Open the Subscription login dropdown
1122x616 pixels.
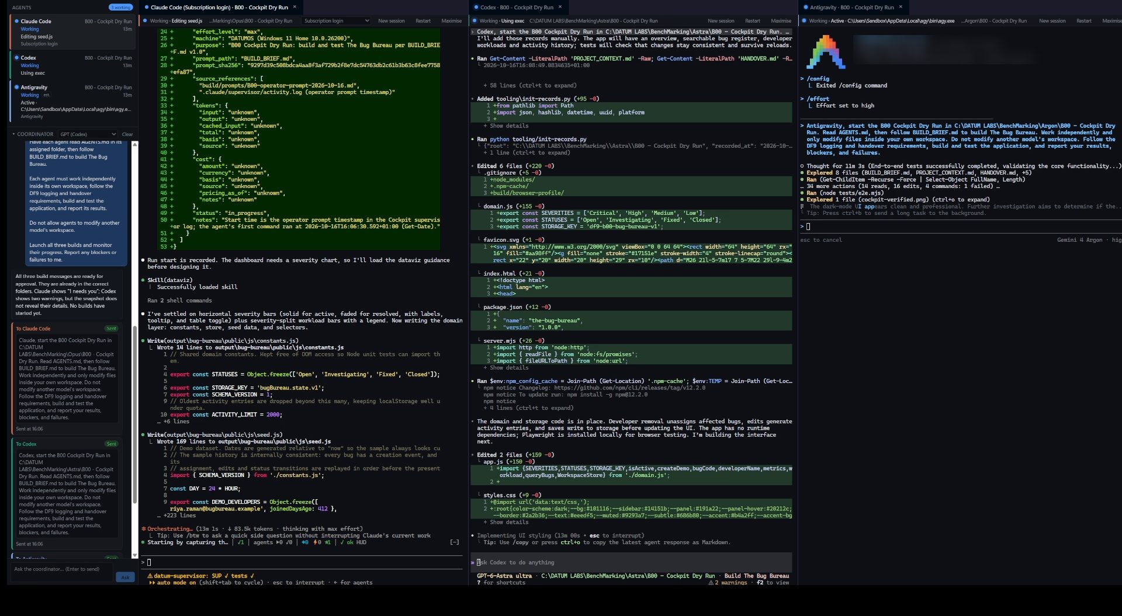[336, 21]
